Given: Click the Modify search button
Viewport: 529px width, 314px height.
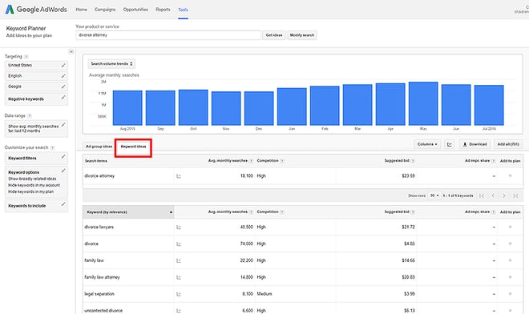Looking at the screenshot, I should [x=302, y=35].
